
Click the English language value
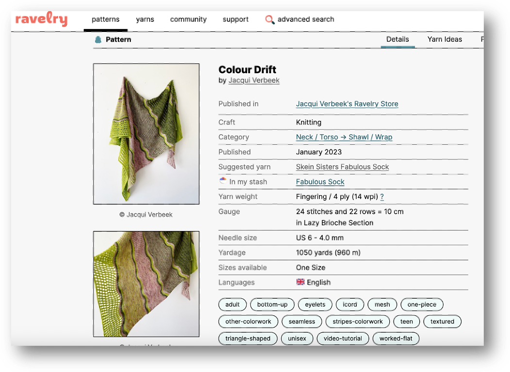click(x=319, y=282)
